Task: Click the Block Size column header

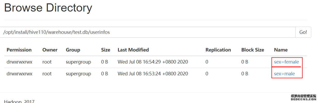Action: click(x=253, y=50)
